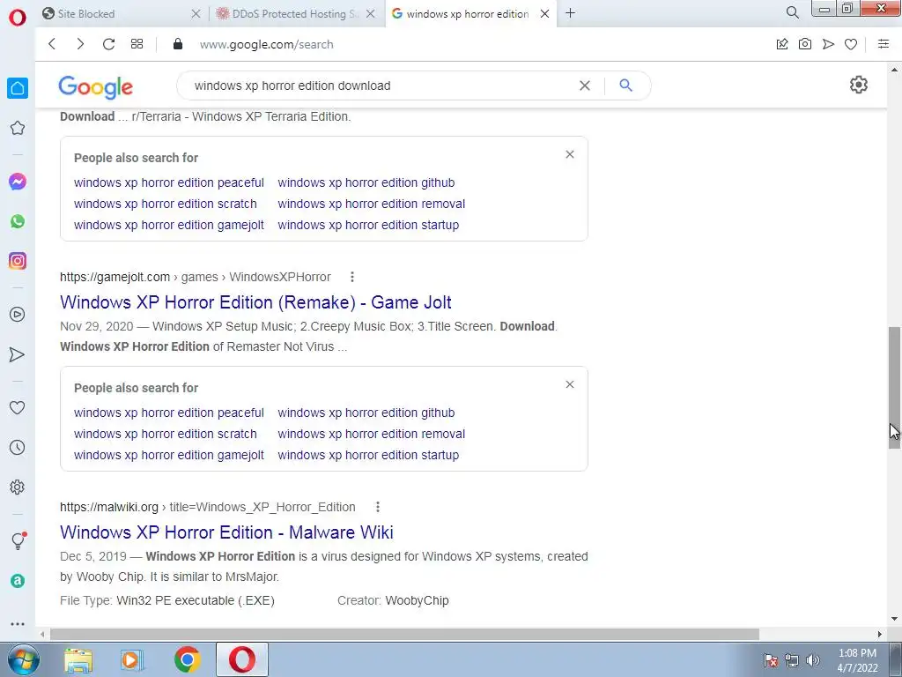The height and width of the screenshot is (677, 902).
Task: Open the Opera main menu logo
Action: pos(18,16)
